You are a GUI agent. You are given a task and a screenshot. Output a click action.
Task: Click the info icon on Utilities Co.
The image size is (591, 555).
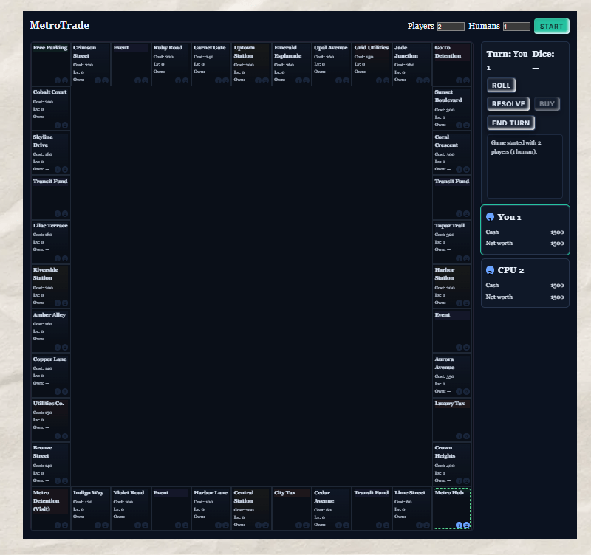(58, 435)
